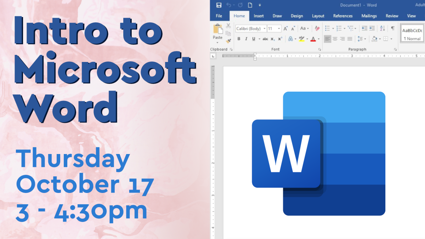
Task: Click the Copy icon below the scissors
Action: [228, 34]
